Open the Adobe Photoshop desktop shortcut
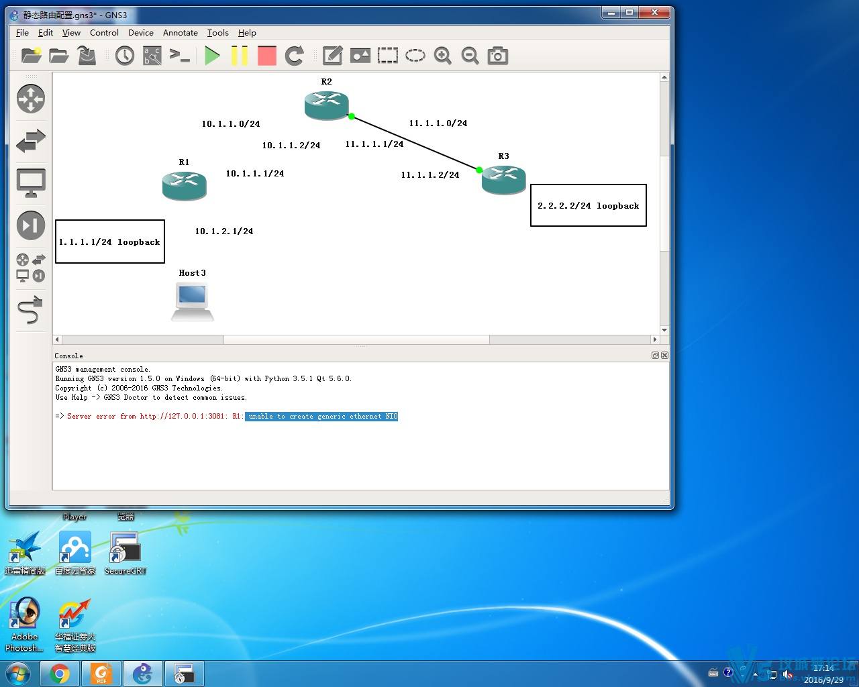The height and width of the screenshot is (687, 859). tap(25, 625)
